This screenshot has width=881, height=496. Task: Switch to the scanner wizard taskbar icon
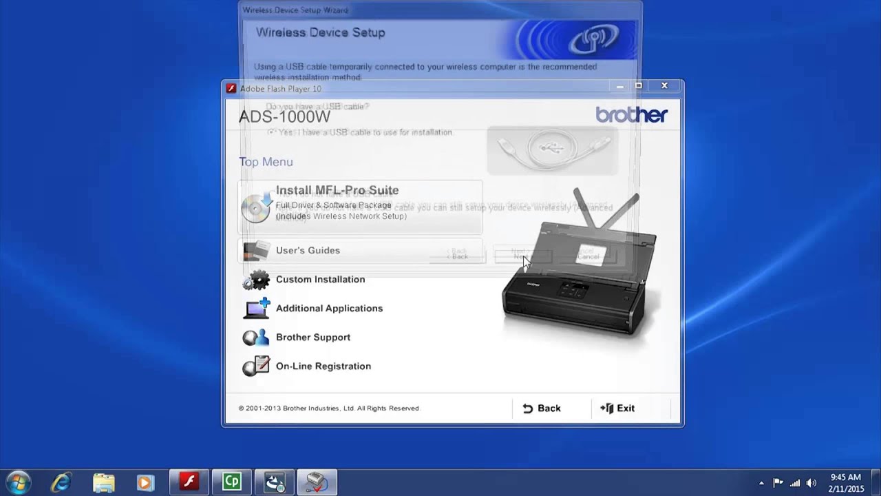[317, 482]
